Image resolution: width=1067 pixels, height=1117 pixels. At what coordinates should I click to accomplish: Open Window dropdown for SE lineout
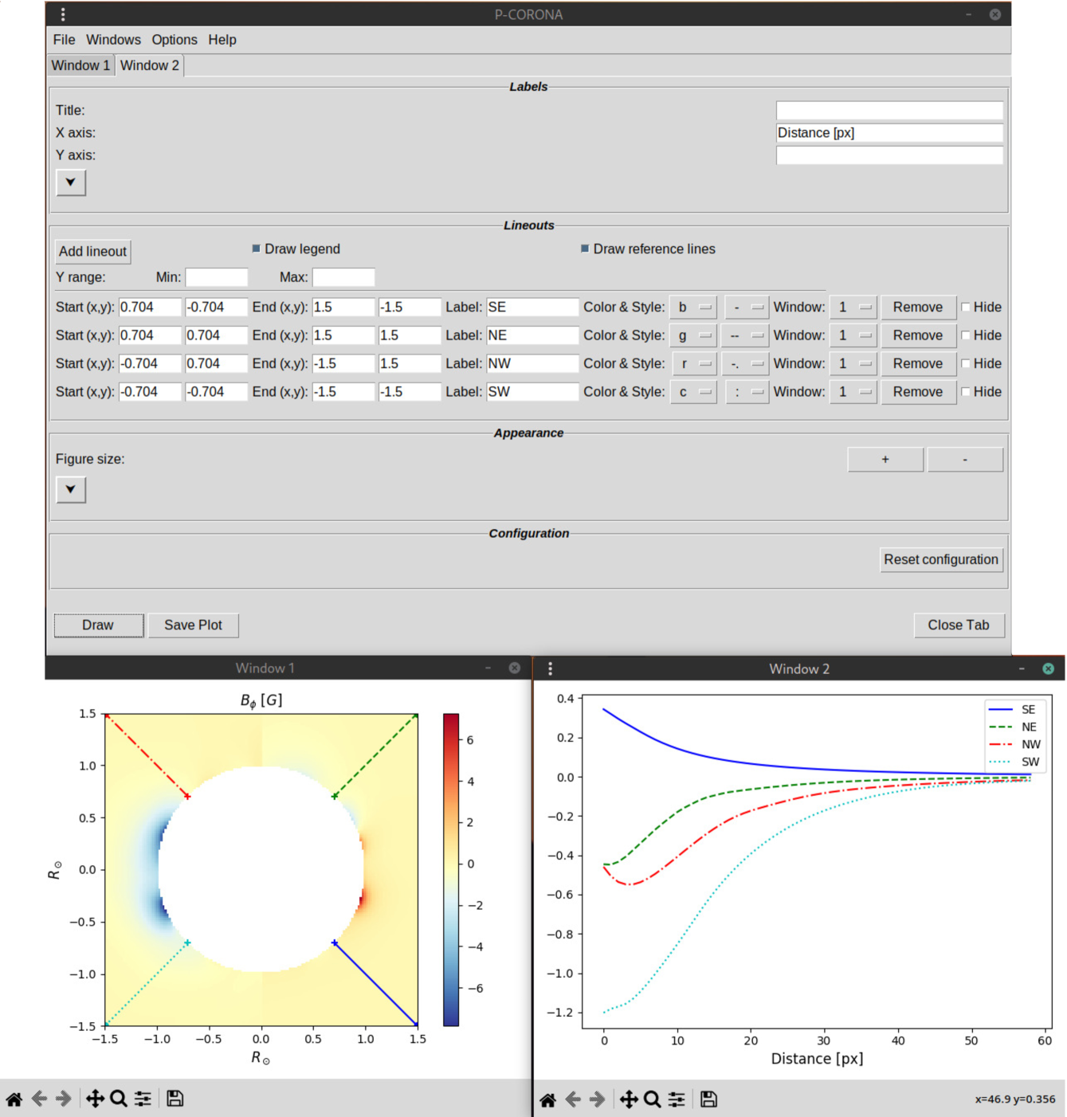click(853, 308)
